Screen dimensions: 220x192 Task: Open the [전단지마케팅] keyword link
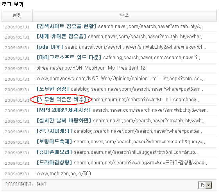(x=54, y=131)
